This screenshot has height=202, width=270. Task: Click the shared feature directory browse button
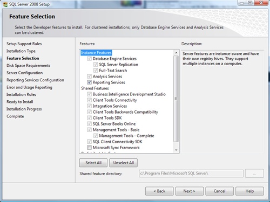[x=254, y=173]
